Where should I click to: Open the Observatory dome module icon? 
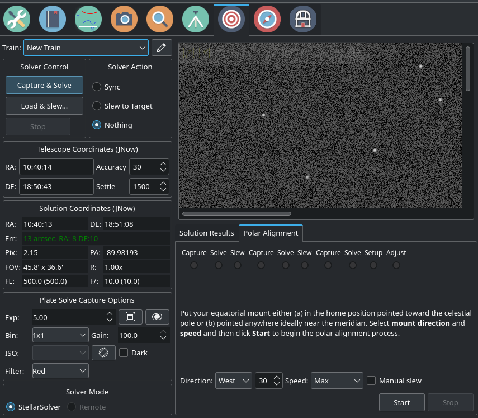pos(302,19)
